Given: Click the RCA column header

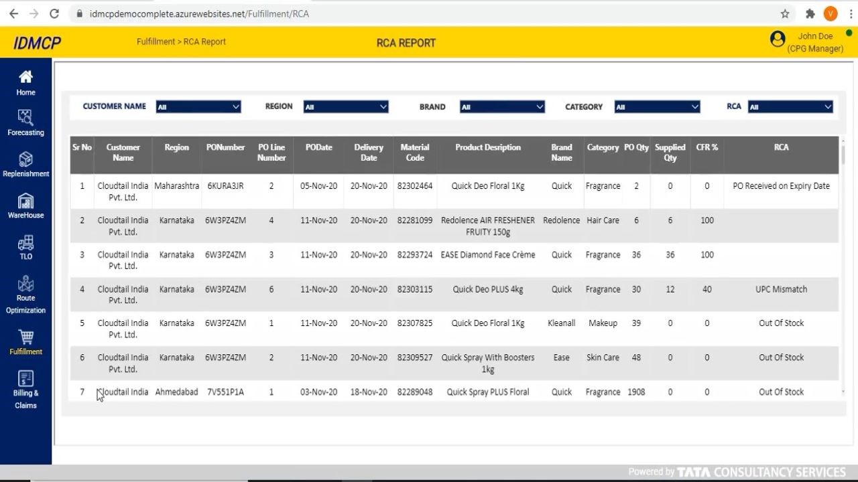Looking at the screenshot, I should tap(782, 147).
